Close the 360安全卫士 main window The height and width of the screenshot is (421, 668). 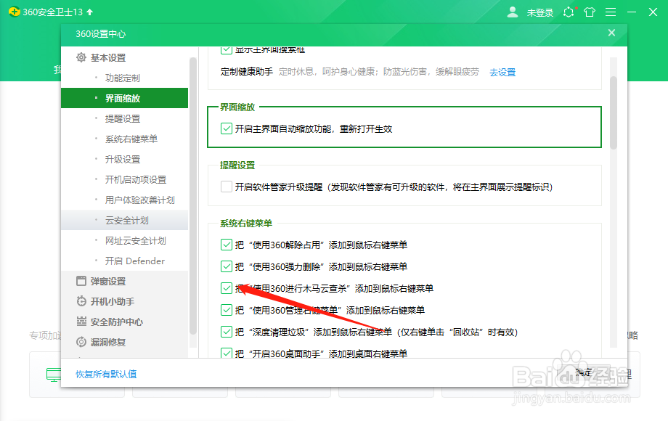tap(653, 12)
